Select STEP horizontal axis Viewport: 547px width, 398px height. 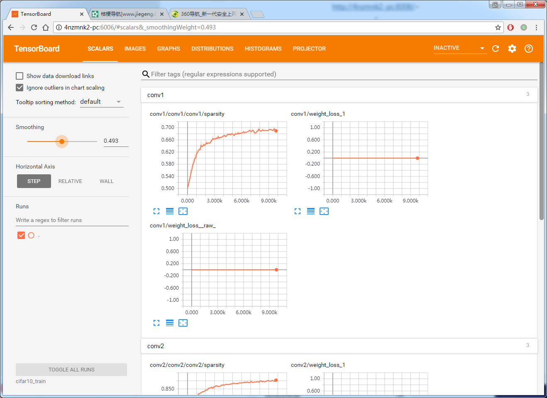[x=34, y=181]
